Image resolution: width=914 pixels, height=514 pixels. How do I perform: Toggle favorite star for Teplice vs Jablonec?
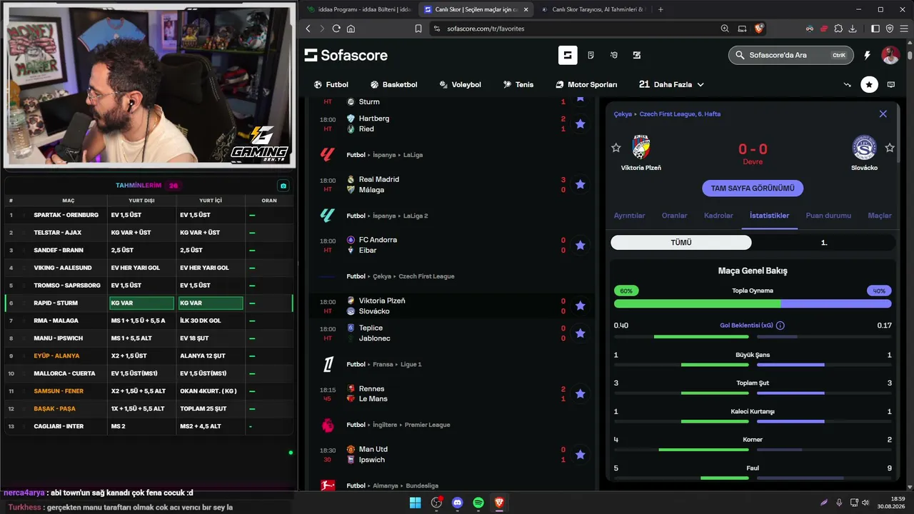pos(580,333)
